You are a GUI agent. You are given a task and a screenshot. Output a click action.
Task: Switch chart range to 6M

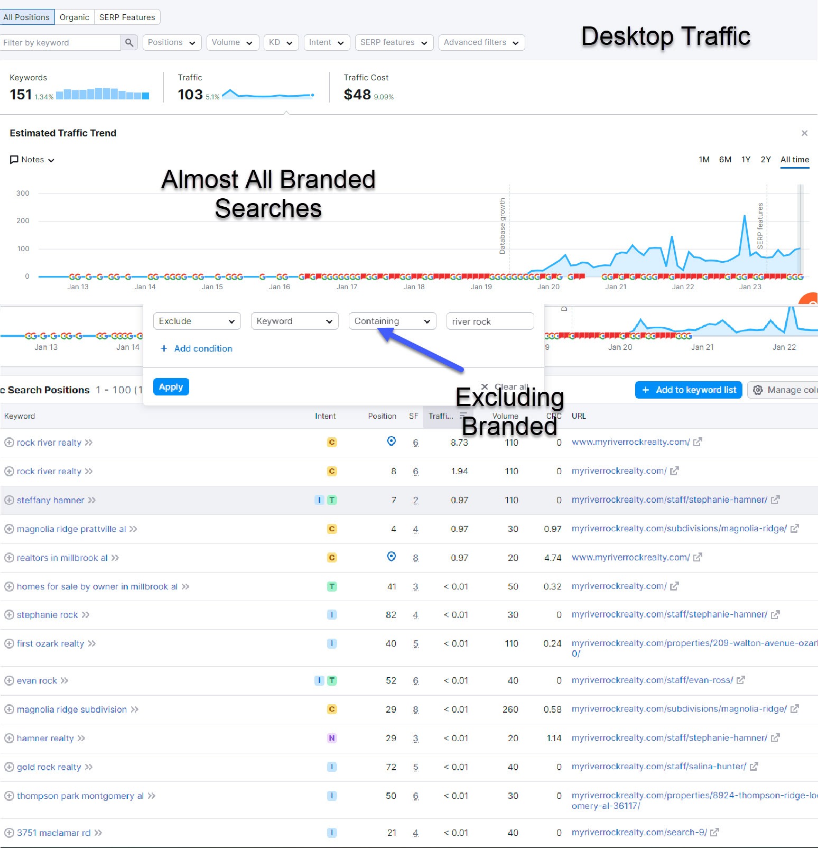pyautogui.click(x=725, y=160)
